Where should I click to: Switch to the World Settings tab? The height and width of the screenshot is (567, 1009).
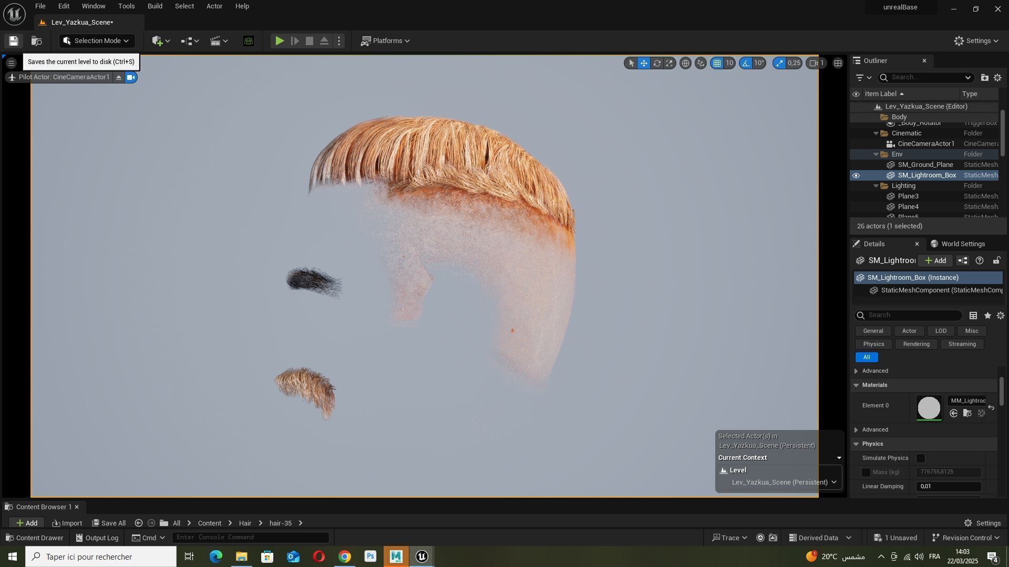point(957,244)
